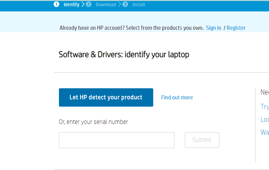Open the Sign in link
The height and width of the screenshot is (170, 269).
coord(214,28)
